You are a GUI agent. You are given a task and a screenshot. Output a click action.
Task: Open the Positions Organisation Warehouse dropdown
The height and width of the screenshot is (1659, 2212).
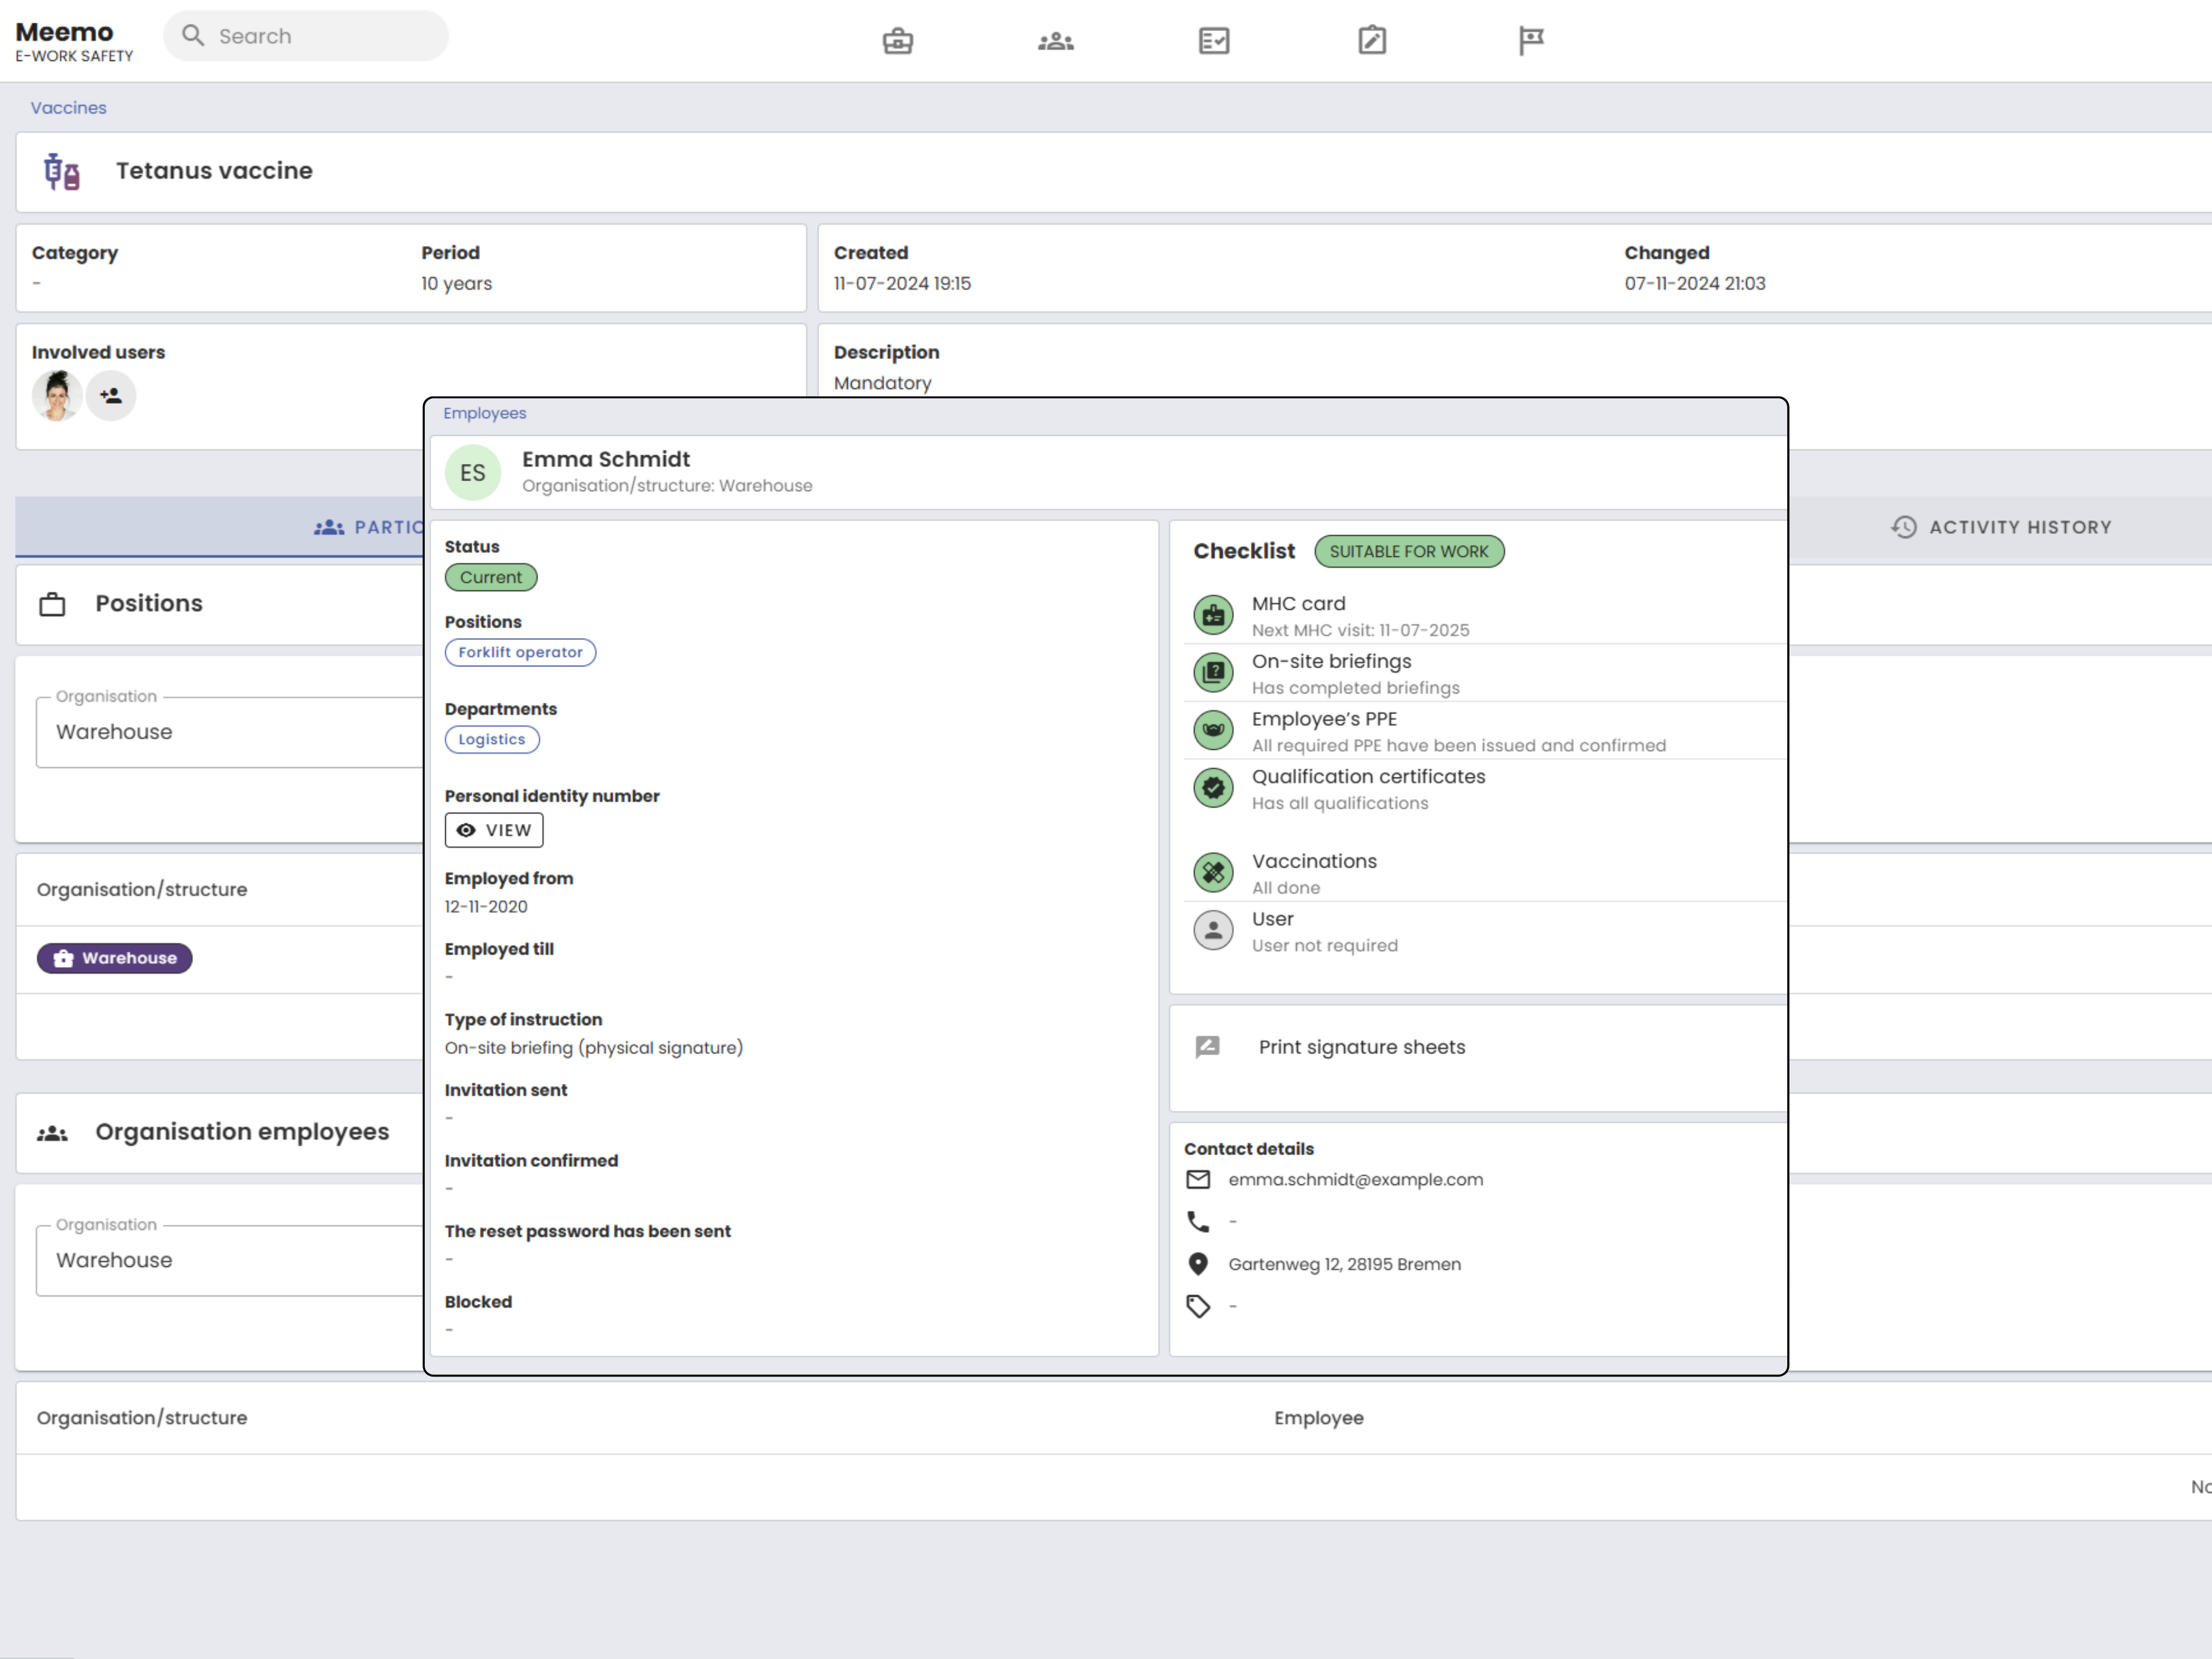(230, 732)
